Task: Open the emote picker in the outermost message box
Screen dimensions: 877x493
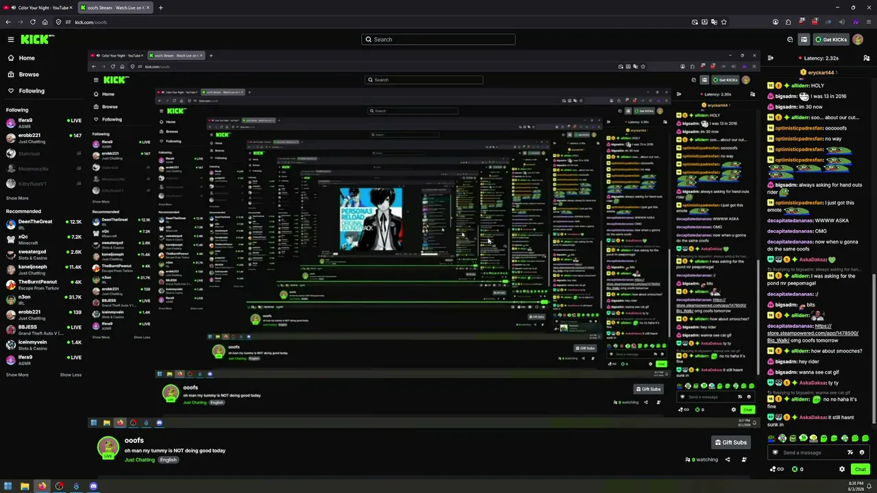Action: (x=862, y=453)
